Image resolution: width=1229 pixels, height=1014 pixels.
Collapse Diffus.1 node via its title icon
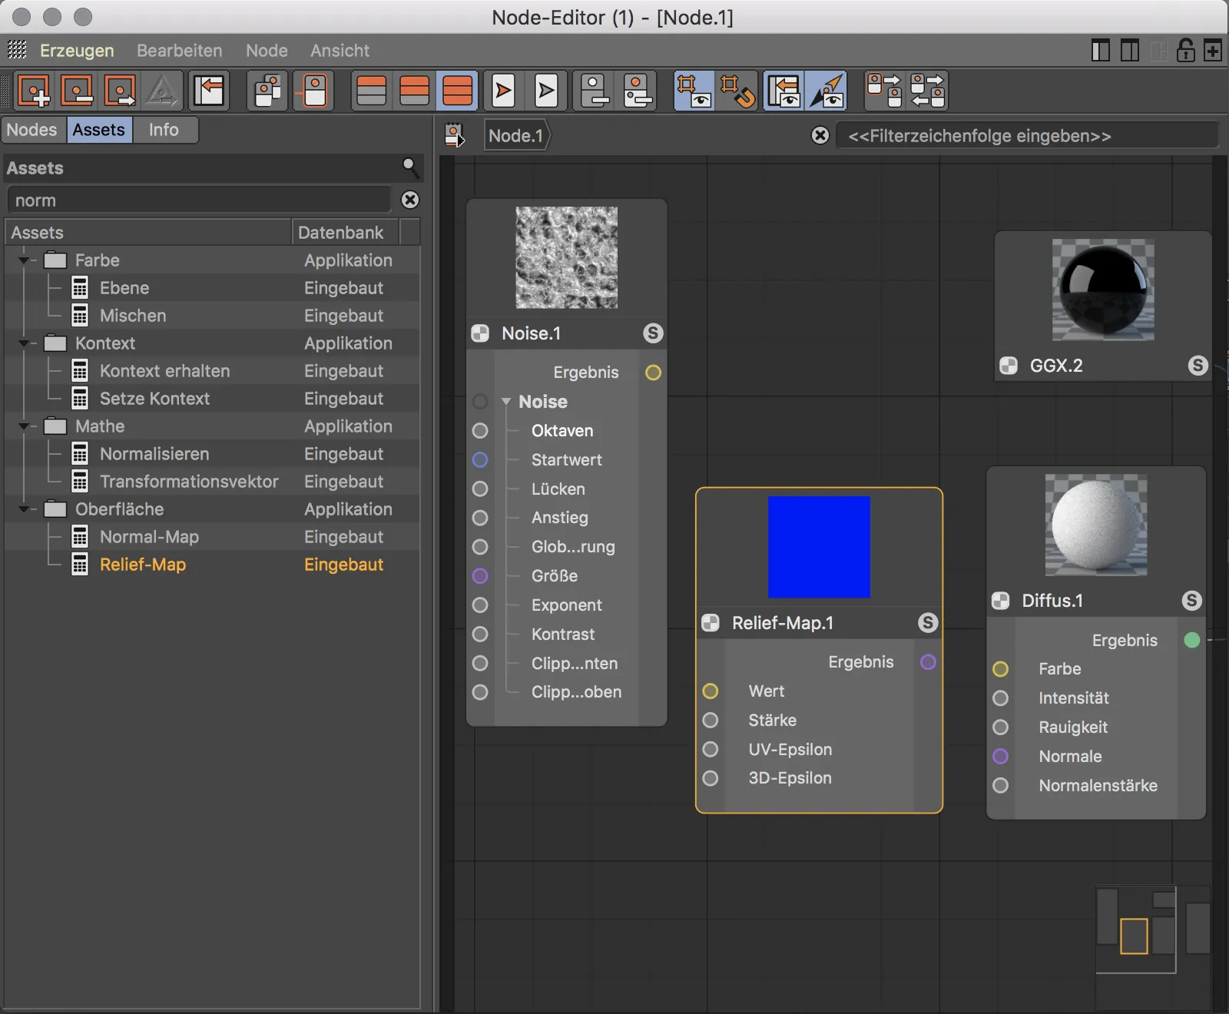pos(1001,601)
